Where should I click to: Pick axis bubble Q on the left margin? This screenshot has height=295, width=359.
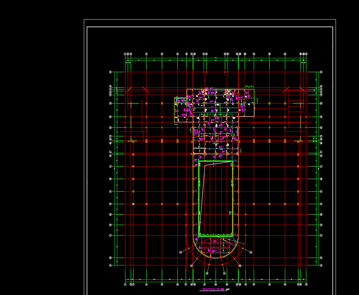[x=110, y=127]
